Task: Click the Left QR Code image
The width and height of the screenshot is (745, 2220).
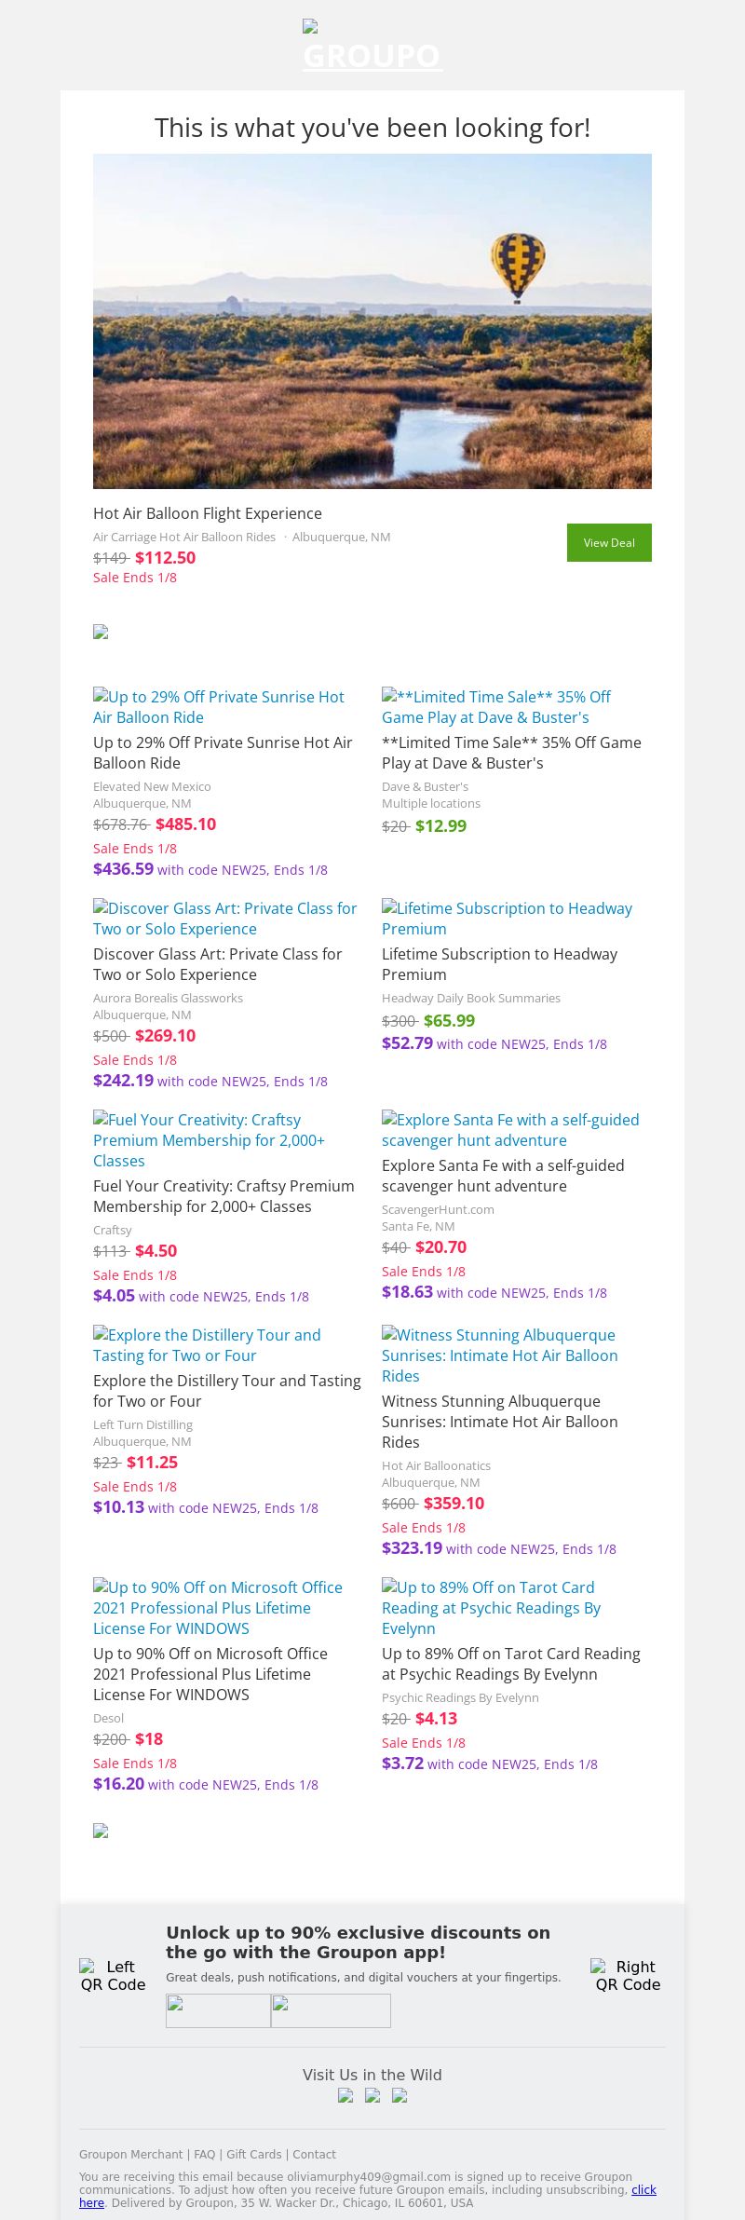Action: 113,1975
